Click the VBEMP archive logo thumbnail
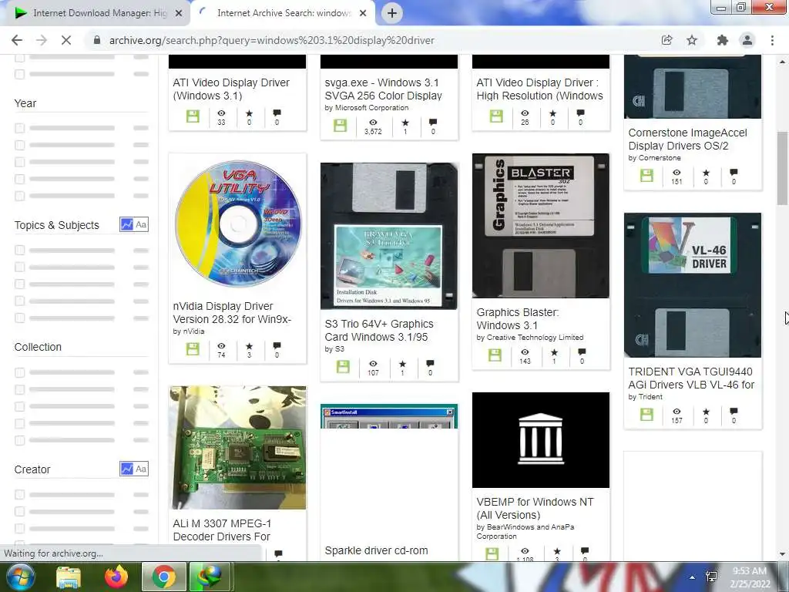789x592 pixels. (540, 440)
